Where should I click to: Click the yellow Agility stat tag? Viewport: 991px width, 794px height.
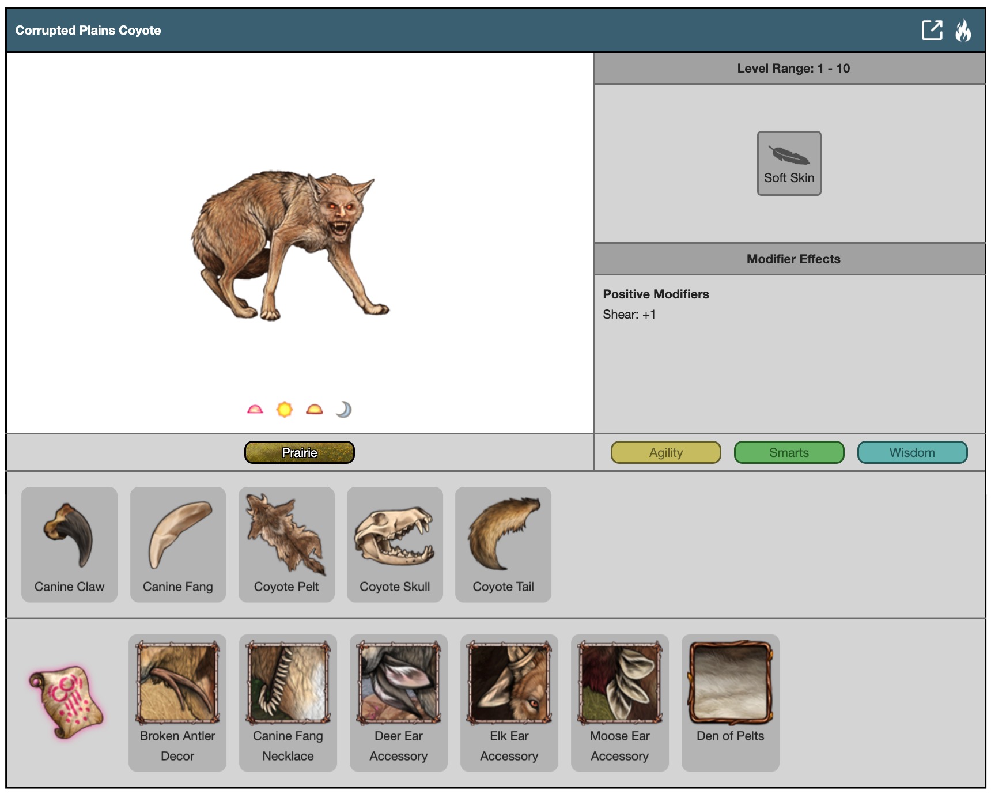(x=665, y=452)
